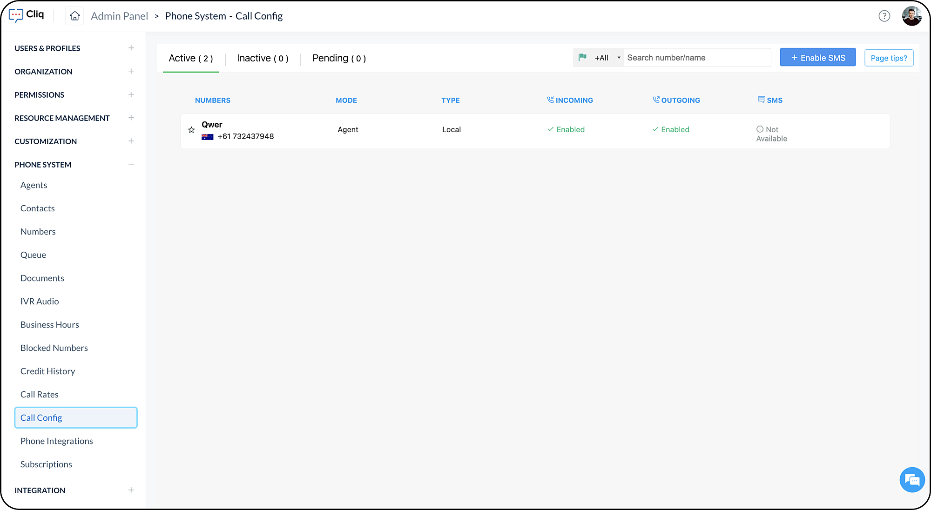931x510 pixels.
Task: Click the Not Available info icon
Action: [760, 129]
